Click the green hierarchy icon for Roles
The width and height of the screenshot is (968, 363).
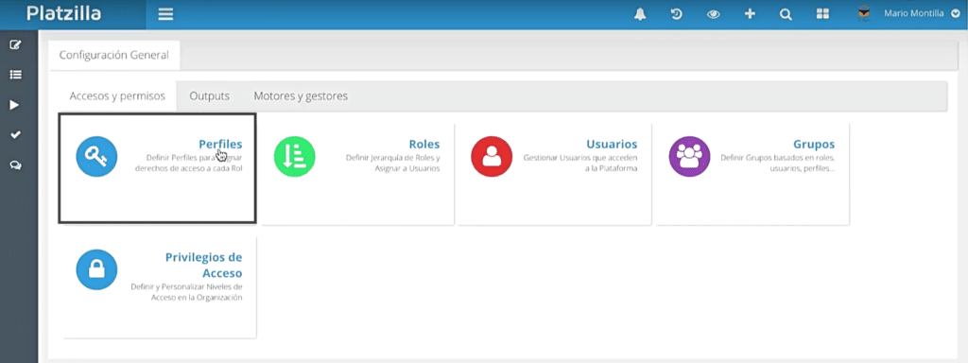tap(295, 157)
